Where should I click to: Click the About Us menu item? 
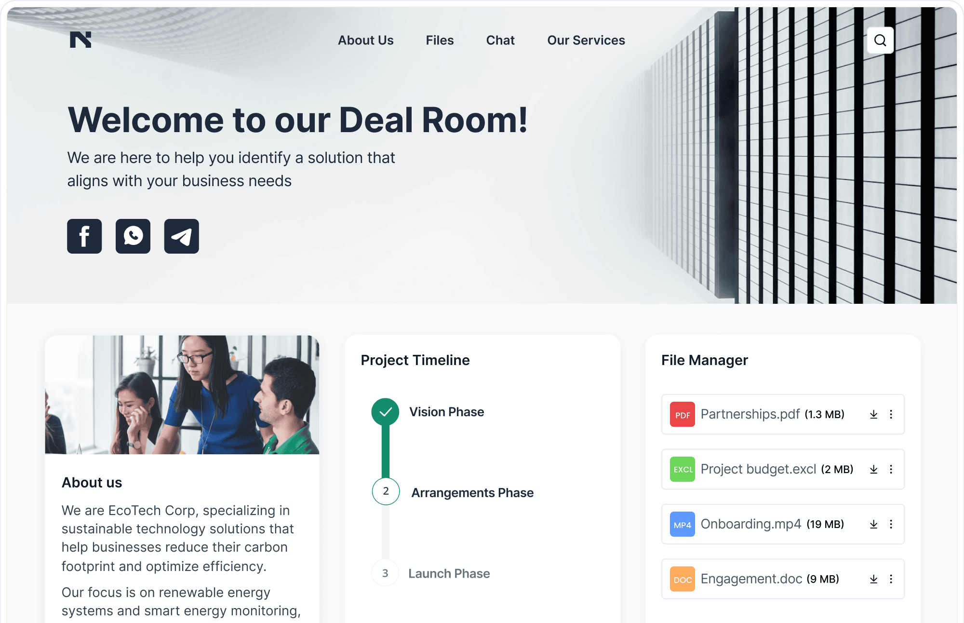tap(364, 40)
